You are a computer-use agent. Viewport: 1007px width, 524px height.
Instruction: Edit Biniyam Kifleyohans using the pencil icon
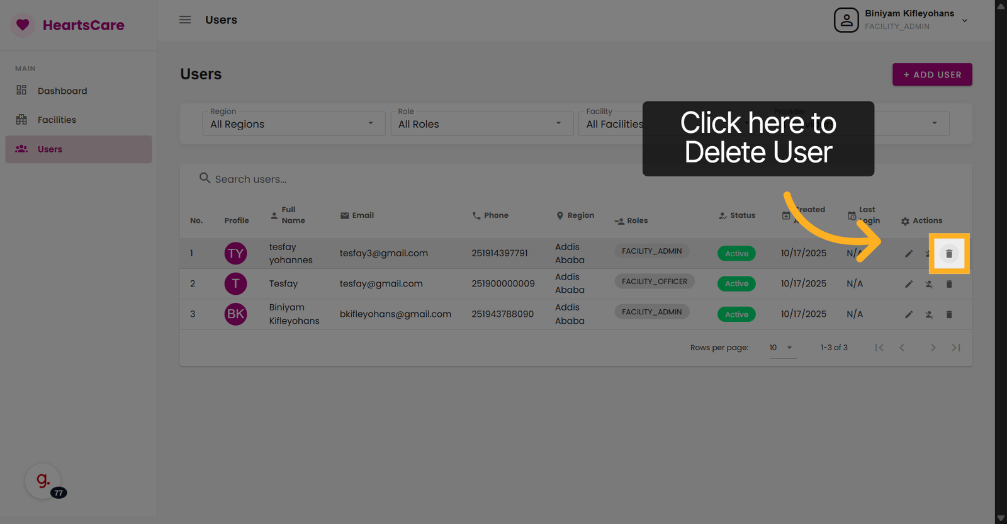pyautogui.click(x=908, y=314)
